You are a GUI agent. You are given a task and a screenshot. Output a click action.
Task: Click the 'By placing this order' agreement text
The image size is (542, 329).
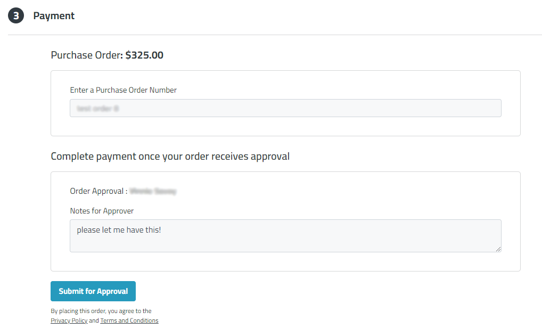pyautogui.click(x=101, y=311)
